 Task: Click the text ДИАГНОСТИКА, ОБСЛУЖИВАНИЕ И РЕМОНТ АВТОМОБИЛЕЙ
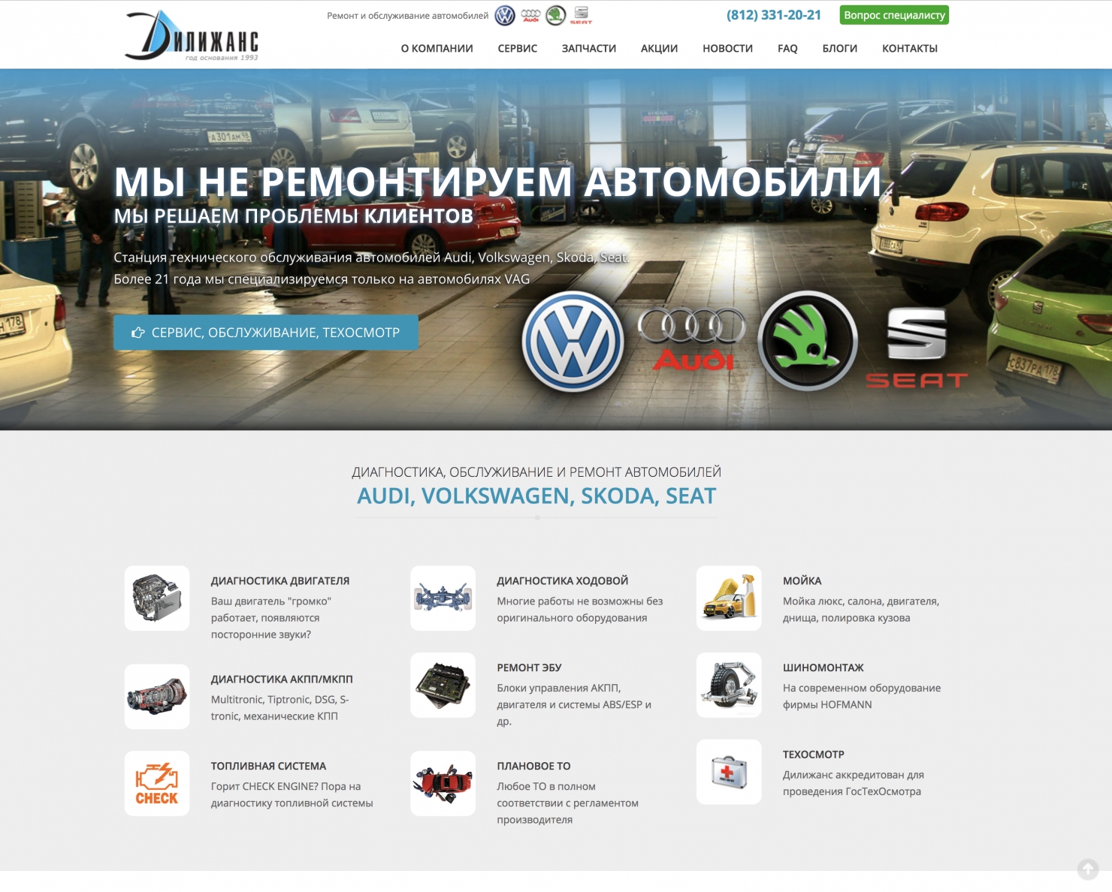[536, 472]
